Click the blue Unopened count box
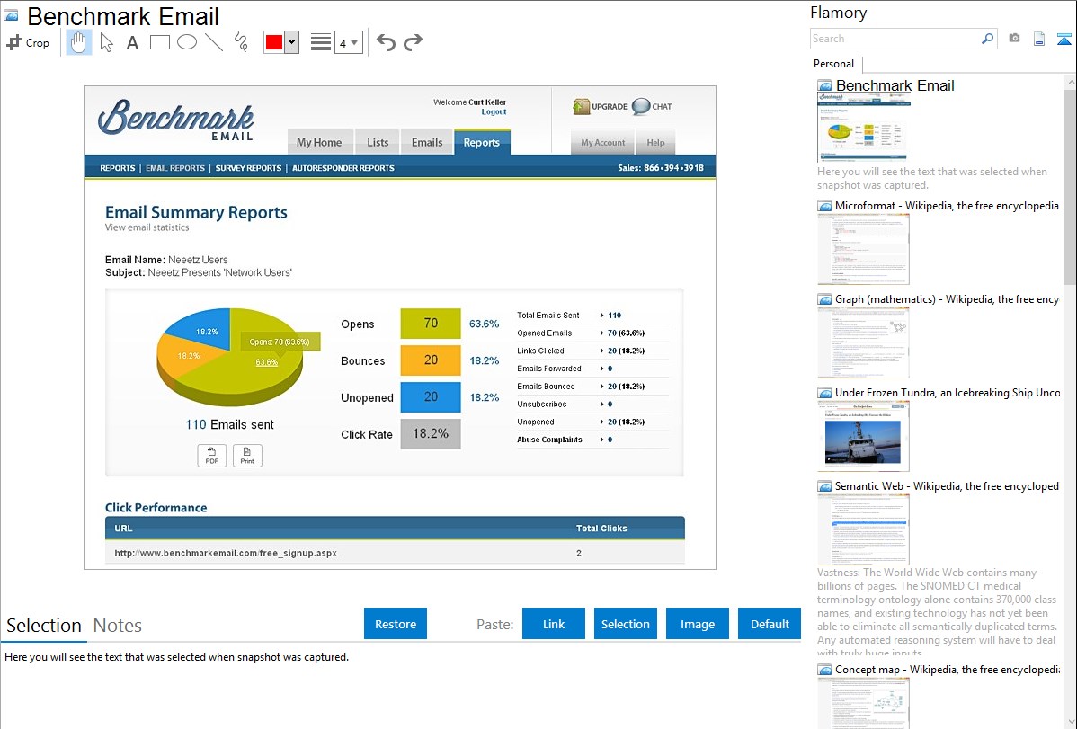The image size is (1077, 729). 431,397
